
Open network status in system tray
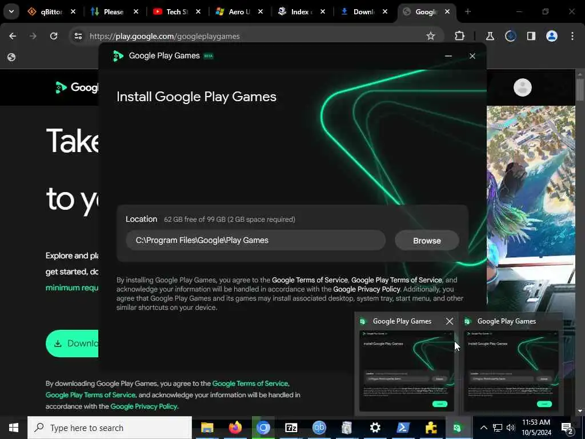[x=498, y=428]
